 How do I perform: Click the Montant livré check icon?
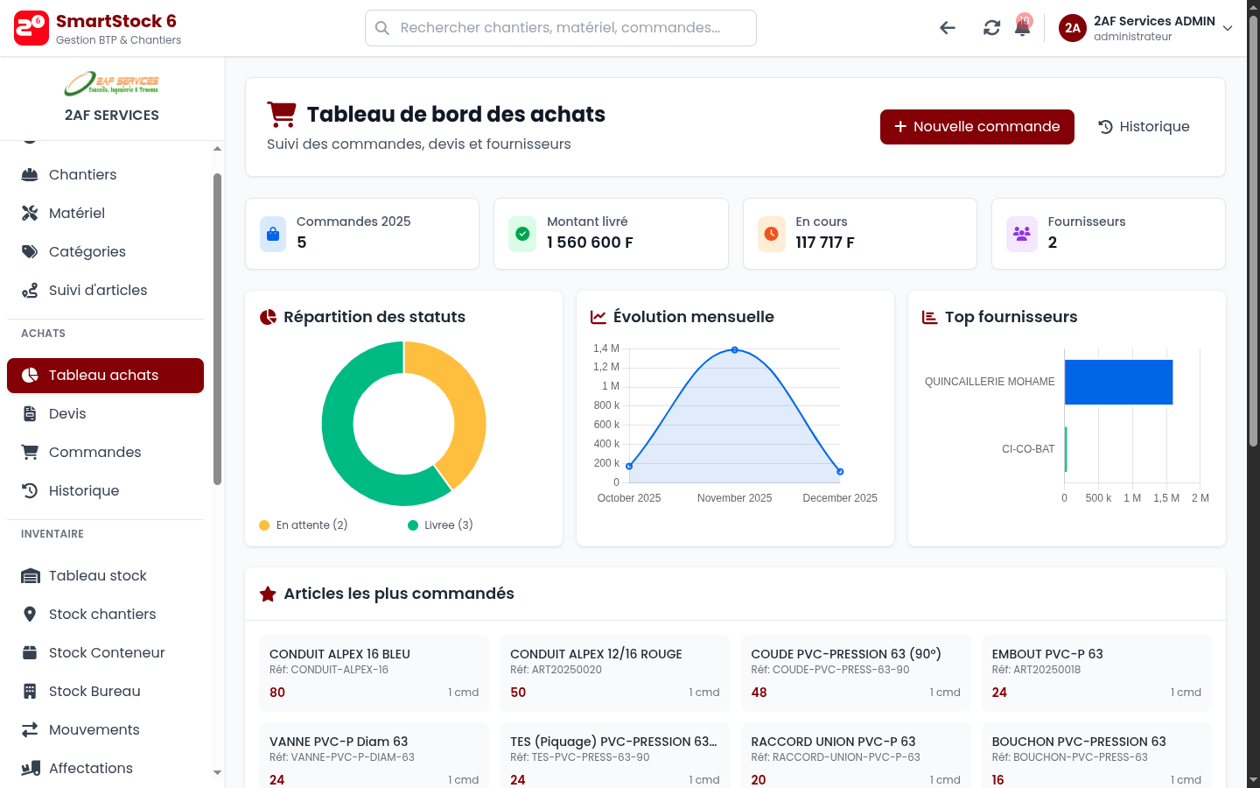pos(522,234)
